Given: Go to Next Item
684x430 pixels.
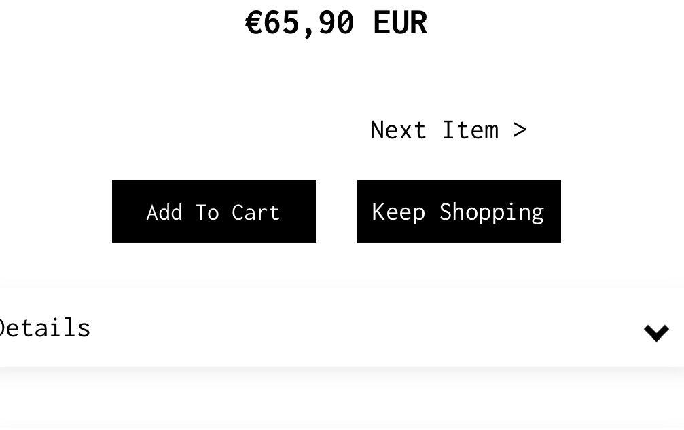Looking at the screenshot, I should click(448, 130).
